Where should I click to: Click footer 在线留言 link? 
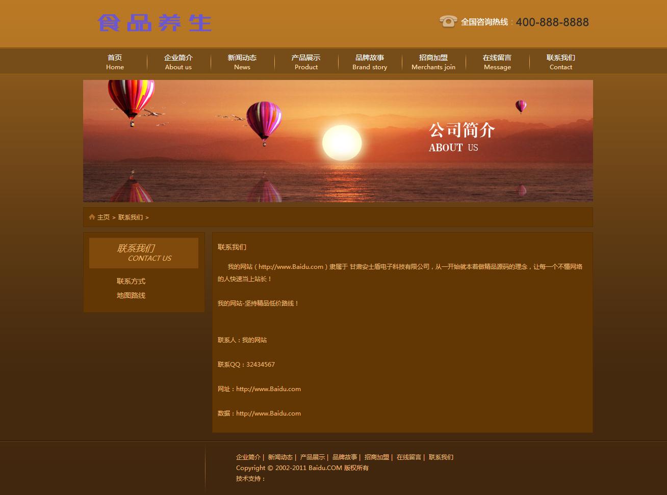click(x=409, y=457)
